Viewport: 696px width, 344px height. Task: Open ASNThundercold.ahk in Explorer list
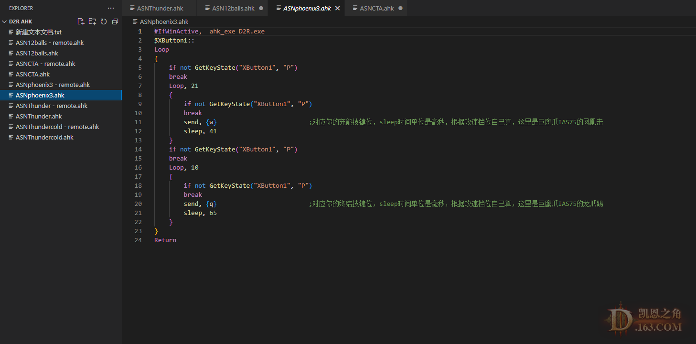point(61,137)
